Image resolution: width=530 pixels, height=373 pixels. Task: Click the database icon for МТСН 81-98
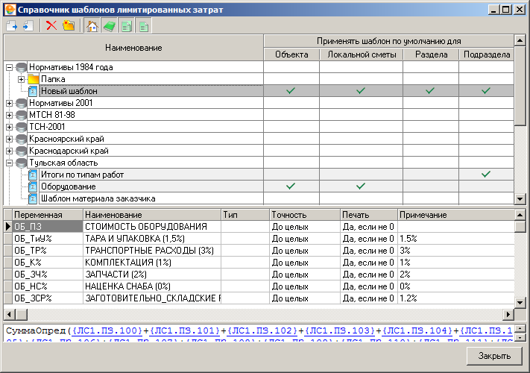coord(22,115)
